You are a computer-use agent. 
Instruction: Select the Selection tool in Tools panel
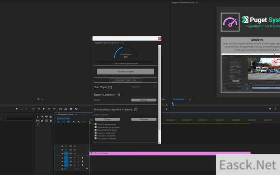click(38, 117)
